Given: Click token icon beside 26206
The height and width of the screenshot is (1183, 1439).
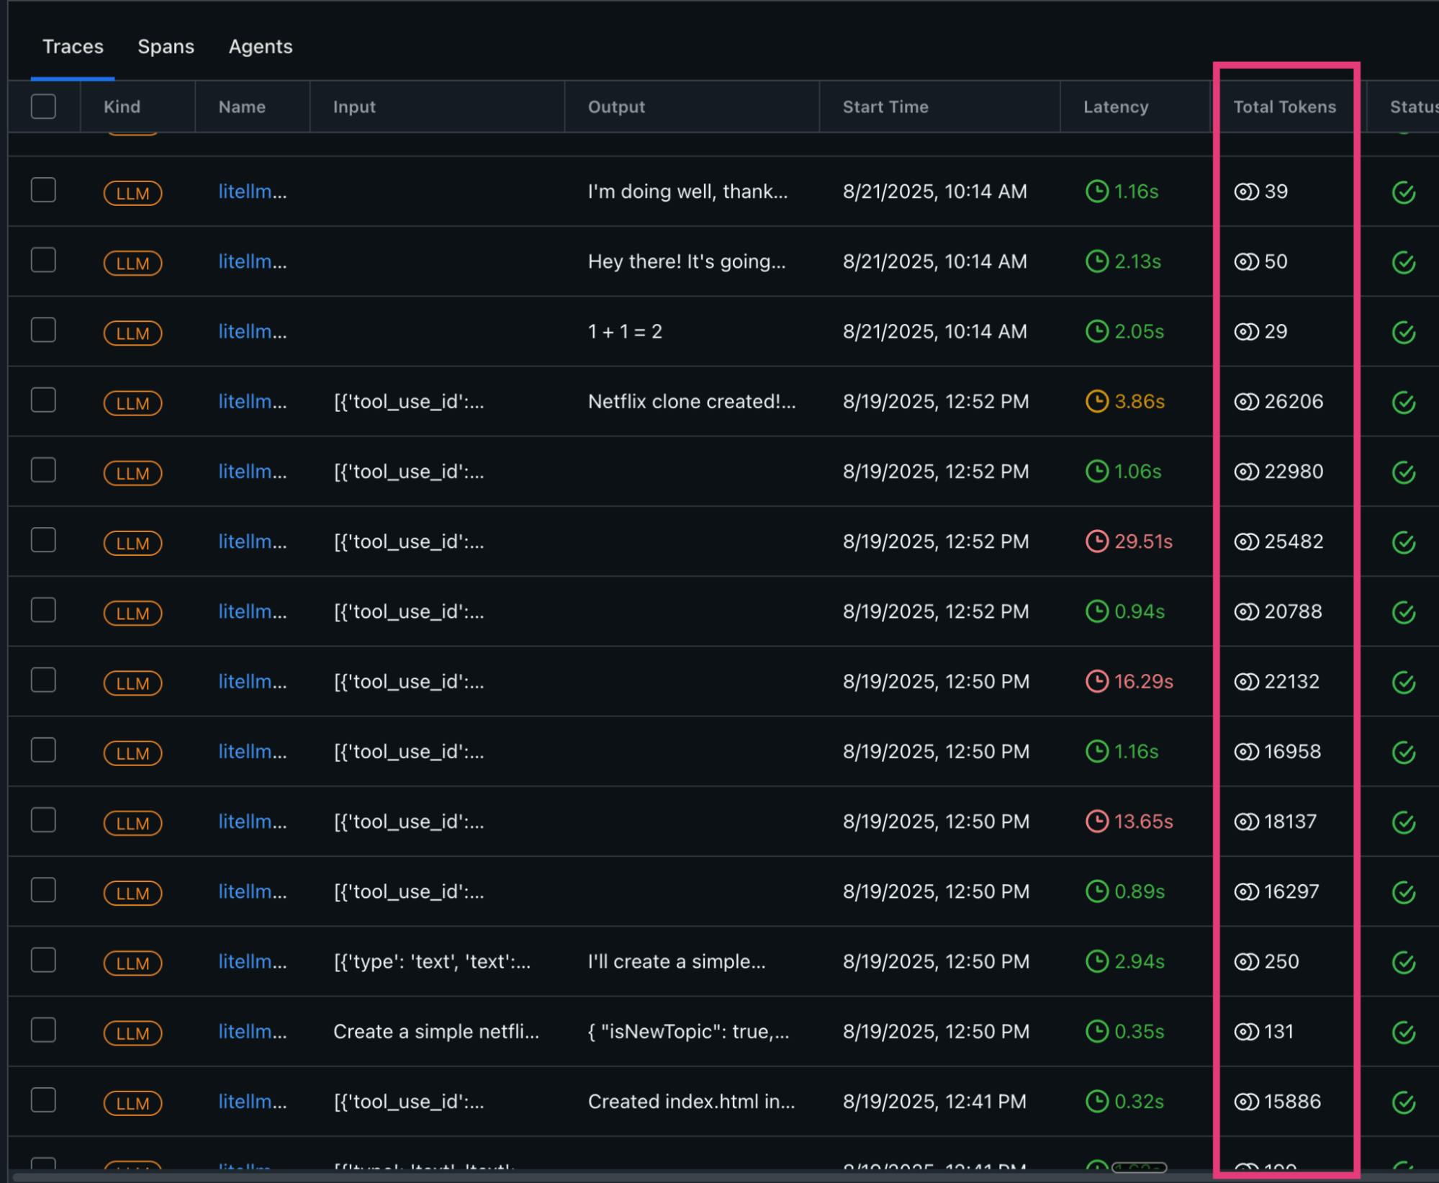Looking at the screenshot, I should [x=1246, y=402].
